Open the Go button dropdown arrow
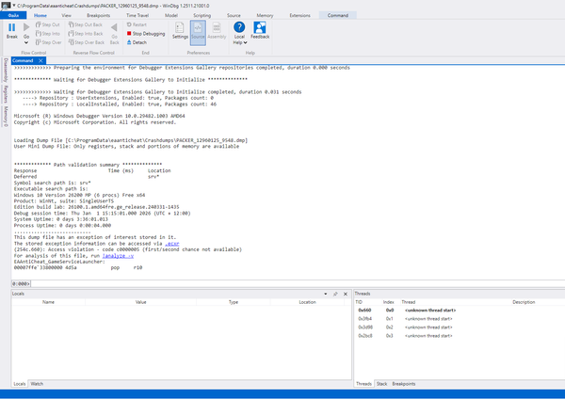This screenshot has height=399, width=565. tap(27, 44)
